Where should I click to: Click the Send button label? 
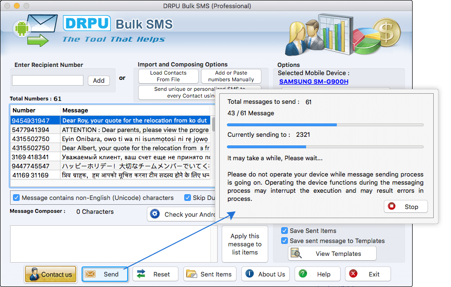click(111, 275)
